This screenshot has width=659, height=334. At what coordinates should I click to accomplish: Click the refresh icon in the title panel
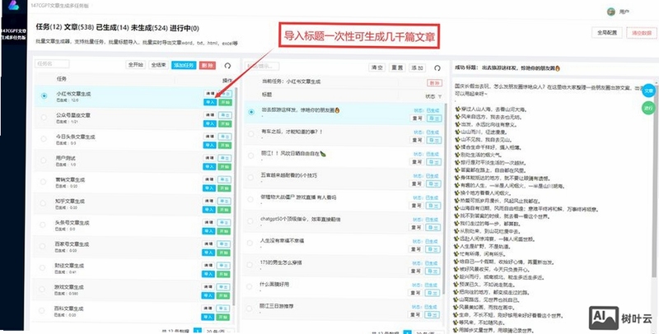(x=437, y=68)
